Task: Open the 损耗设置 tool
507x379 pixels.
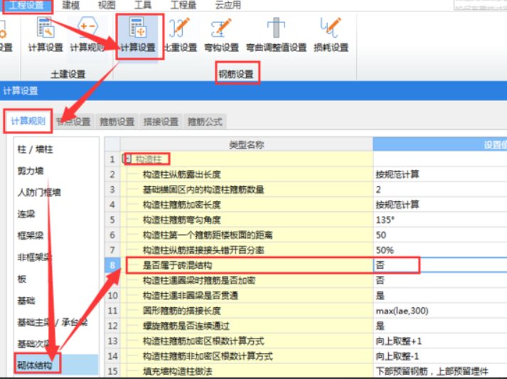Action: tap(331, 35)
